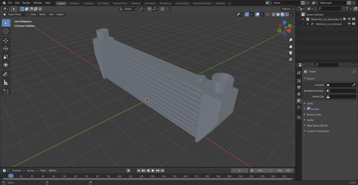358x185 pixels.
Task: Toggle snapping magnet icon
Action: [x=149, y=9]
